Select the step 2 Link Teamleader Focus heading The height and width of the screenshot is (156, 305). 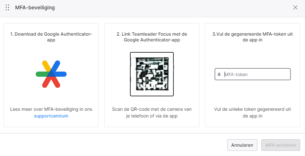152,37
